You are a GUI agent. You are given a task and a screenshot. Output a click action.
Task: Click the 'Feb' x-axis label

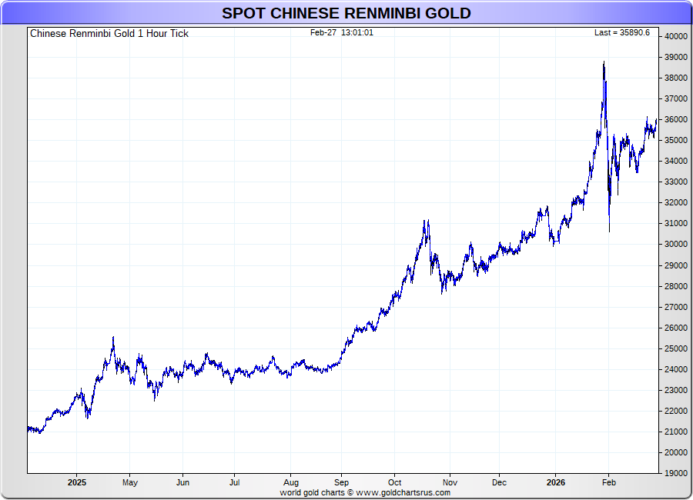(608, 482)
